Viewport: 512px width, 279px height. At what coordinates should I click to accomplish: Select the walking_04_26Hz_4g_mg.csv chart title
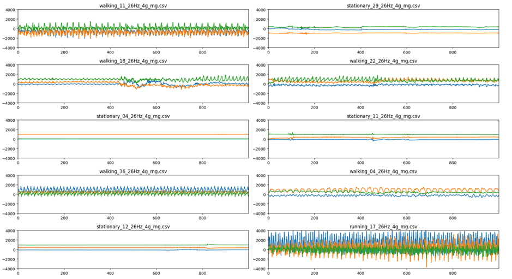pos(384,171)
